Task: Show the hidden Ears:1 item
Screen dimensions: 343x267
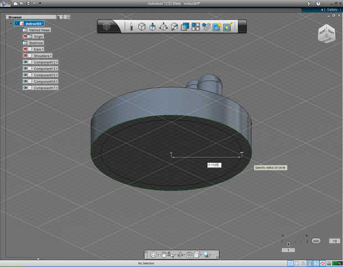Action: [25, 49]
